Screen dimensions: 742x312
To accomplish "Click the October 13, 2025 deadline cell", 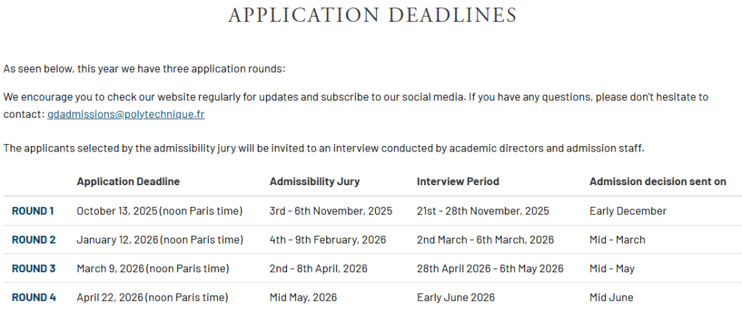I will click(159, 211).
